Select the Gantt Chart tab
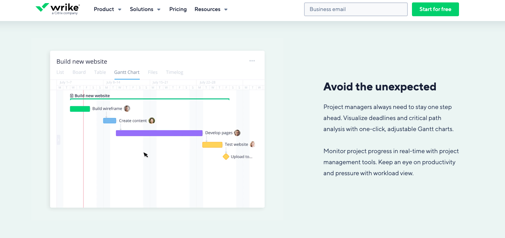Screen dimensions: 505x238 pos(127,72)
